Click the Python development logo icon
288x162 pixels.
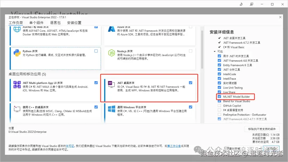tap(17, 53)
